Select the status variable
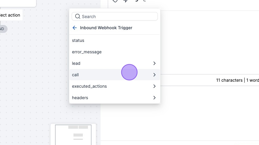This screenshot has height=145, width=259. pos(78,40)
